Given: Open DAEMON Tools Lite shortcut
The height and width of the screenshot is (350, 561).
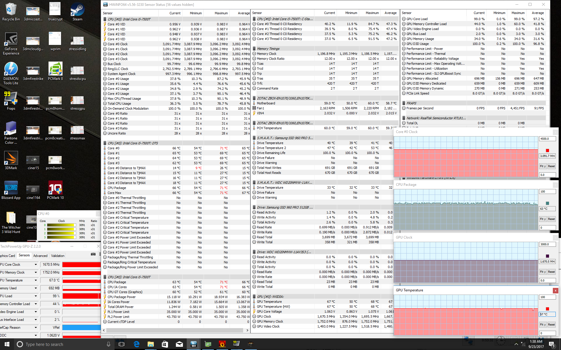Looking at the screenshot, I should (x=11, y=73).
